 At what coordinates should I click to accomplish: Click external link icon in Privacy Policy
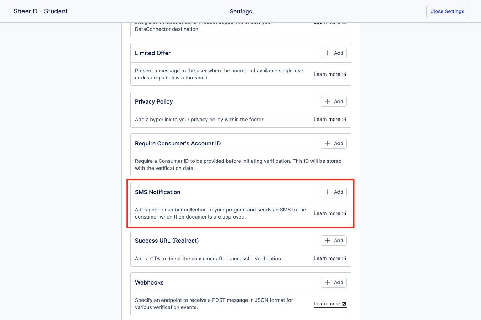click(x=344, y=119)
